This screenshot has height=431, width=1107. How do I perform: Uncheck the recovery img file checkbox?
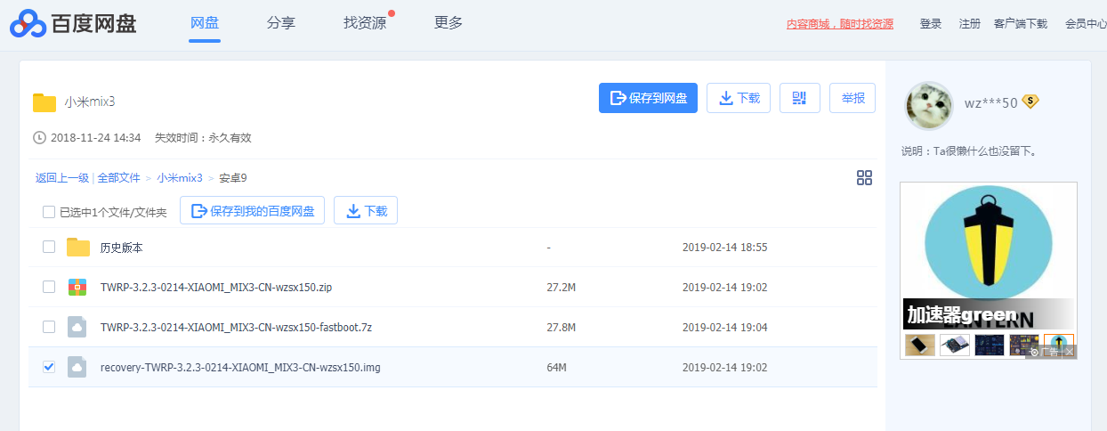point(49,366)
